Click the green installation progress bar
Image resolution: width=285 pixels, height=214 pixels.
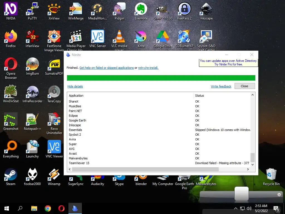(161, 78)
